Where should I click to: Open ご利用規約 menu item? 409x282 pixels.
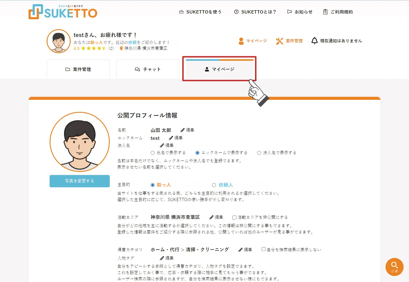338,12
